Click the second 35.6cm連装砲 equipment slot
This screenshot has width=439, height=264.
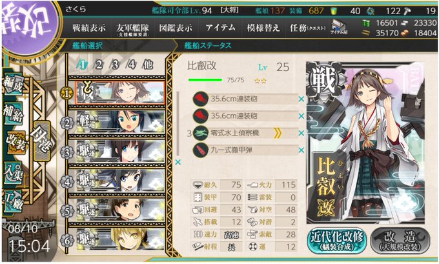click(x=245, y=116)
